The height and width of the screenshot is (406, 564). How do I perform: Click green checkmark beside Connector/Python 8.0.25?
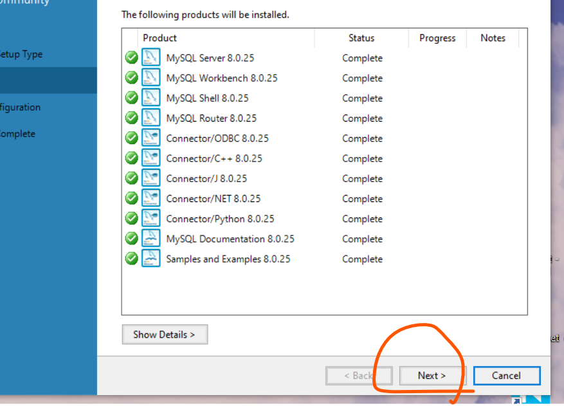(x=132, y=219)
